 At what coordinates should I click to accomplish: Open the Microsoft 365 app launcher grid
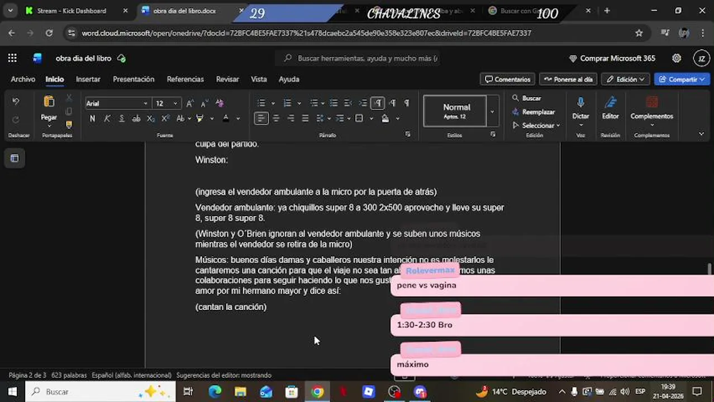[12, 58]
